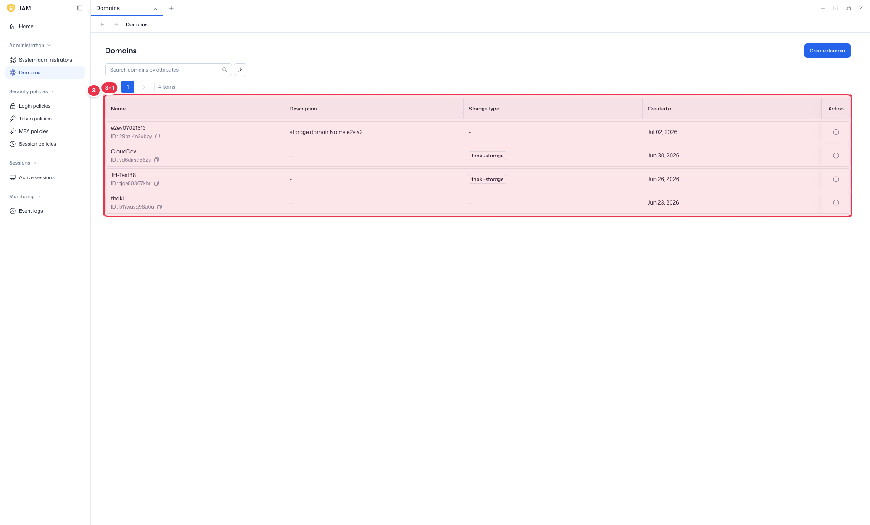870x525 pixels.
Task: Open action menu for thaki domain
Action: pyautogui.click(x=836, y=203)
